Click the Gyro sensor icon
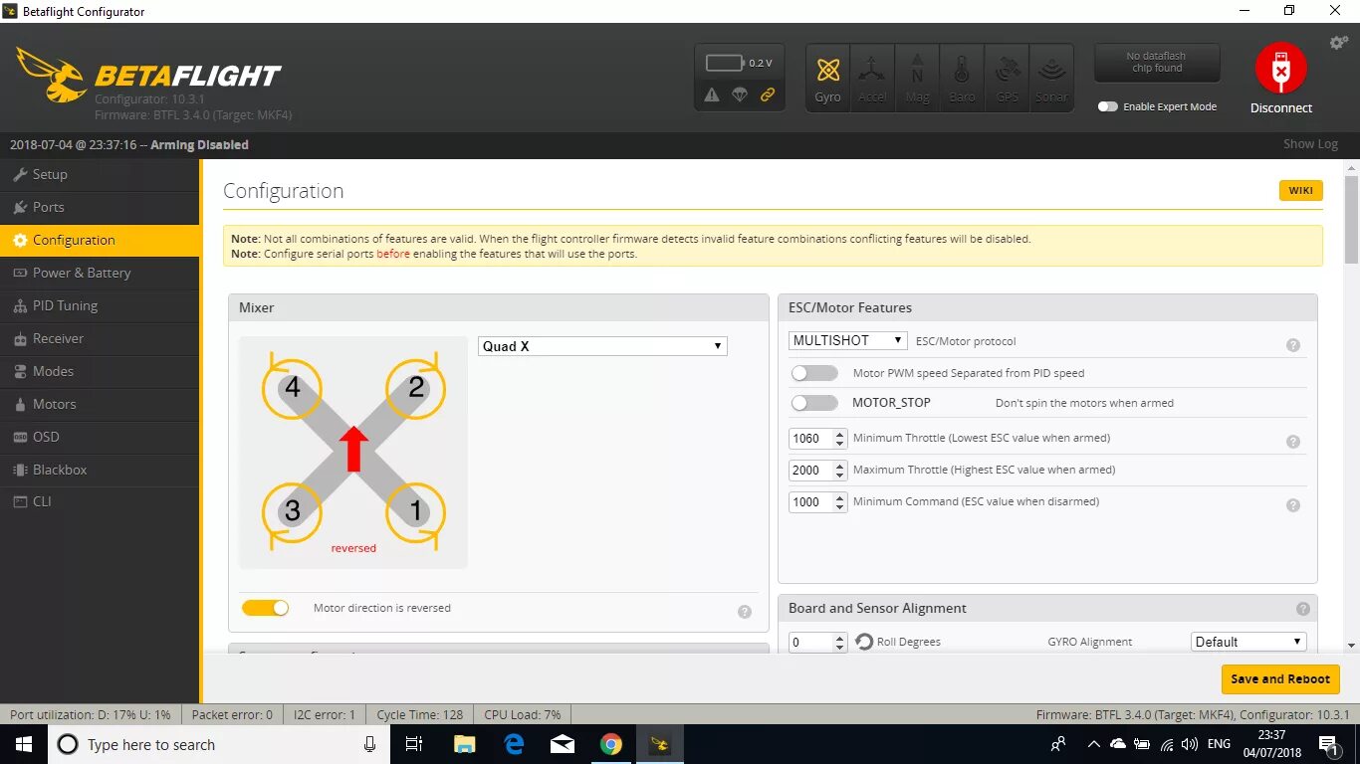1360x764 pixels. (x=827, y=78)
